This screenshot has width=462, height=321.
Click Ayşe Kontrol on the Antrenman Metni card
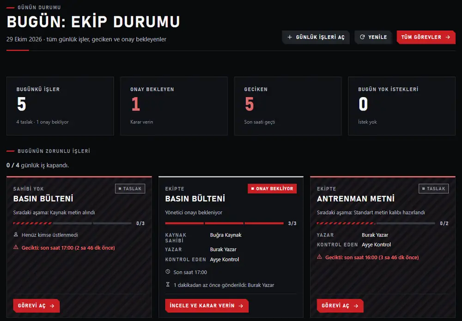(376, 245)
